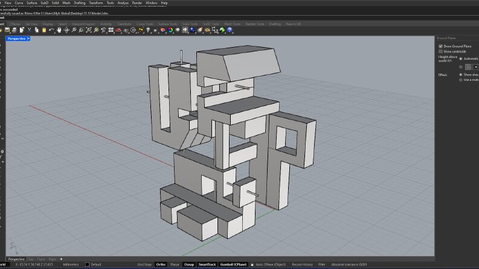Image resolution: width=479 pixels, height=269 pixels.
Task: Open the Mesh menu
Action: (66, 3)
